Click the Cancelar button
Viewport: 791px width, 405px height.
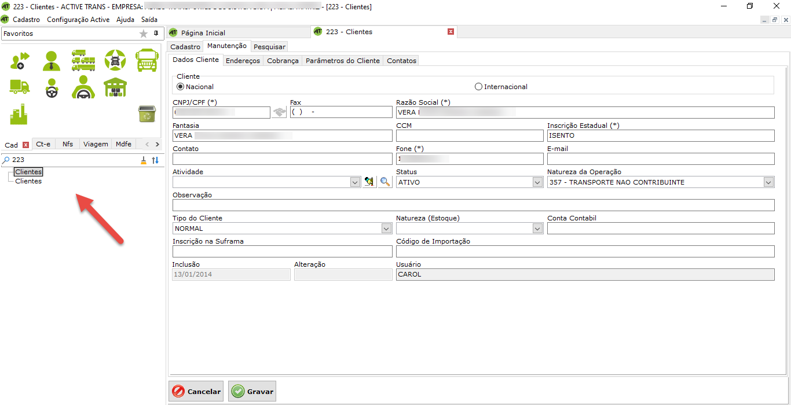[196, 392]
